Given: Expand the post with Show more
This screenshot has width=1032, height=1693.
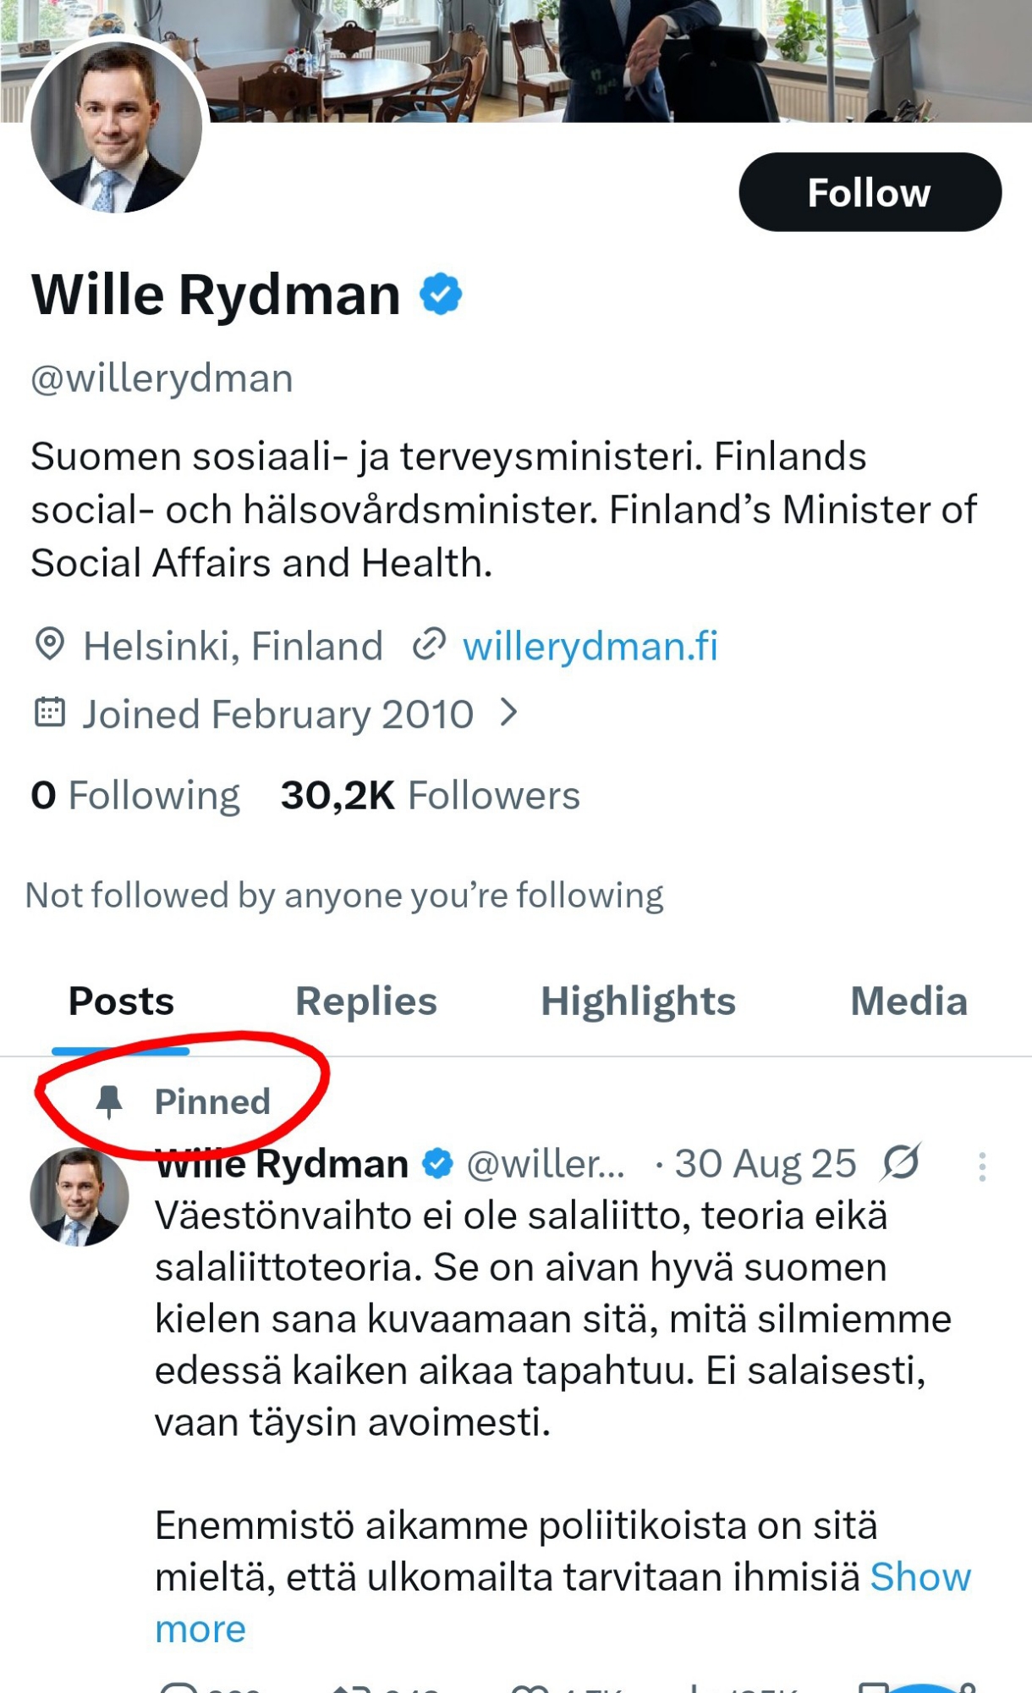Looking at the screenshot, I should tap(920, 1578).
